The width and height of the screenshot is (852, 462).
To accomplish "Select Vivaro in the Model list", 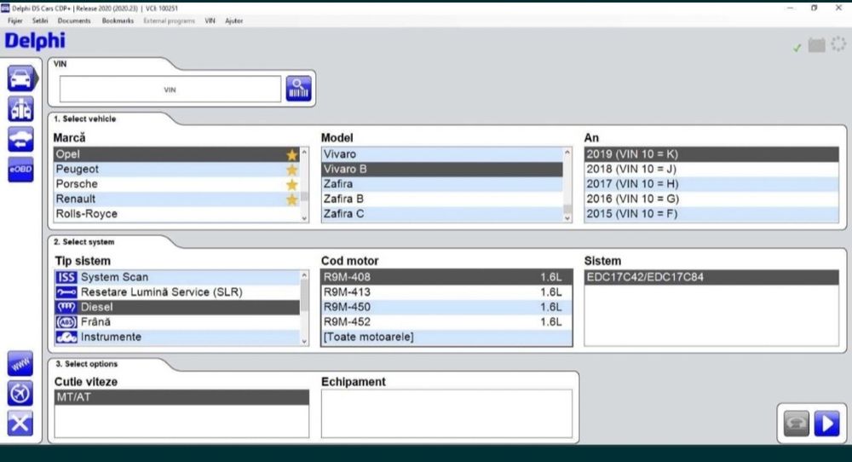I will pyautogui.click(x=442, y=154).
